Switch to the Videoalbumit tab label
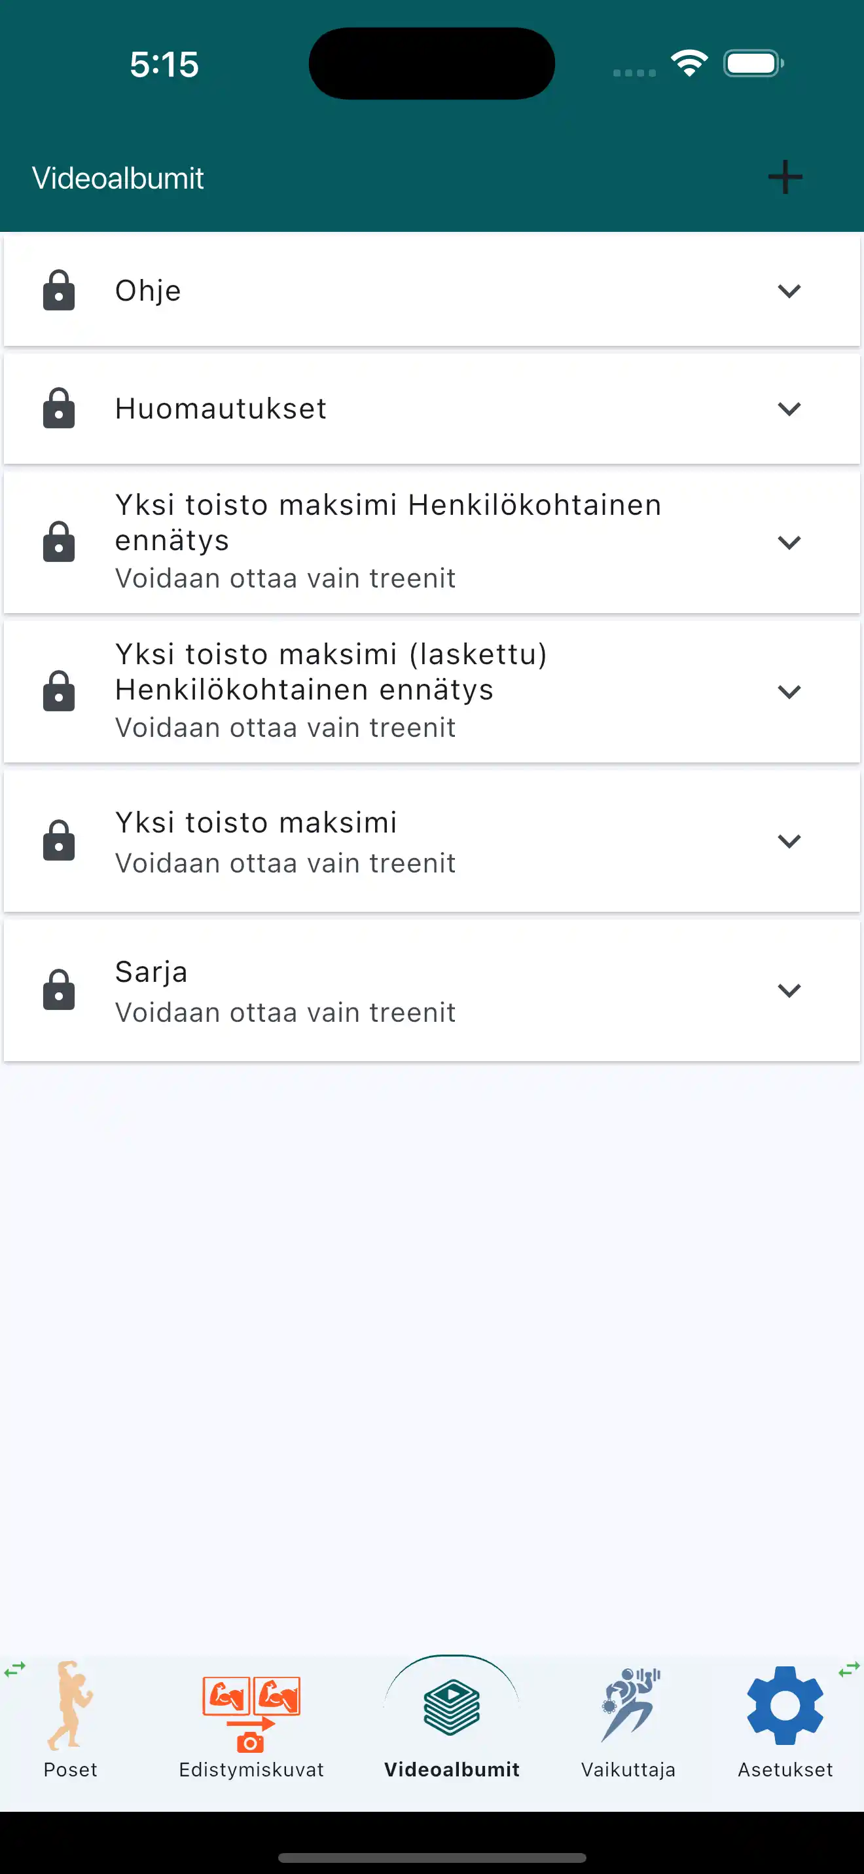864x1874 pixels. 451,1770
